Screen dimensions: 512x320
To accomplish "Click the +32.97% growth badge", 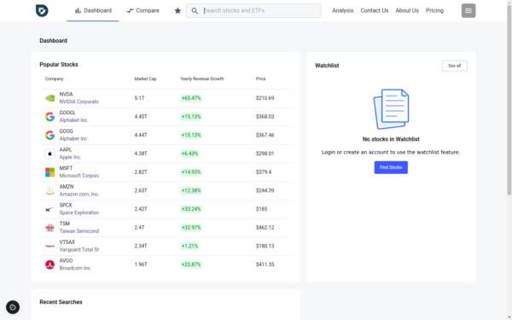I will (x=191, y=228).
